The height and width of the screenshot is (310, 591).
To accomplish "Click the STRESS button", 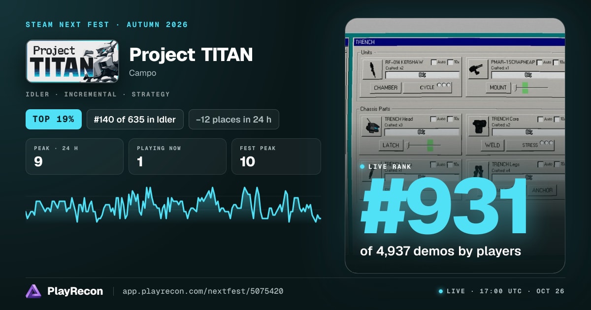I will pyautogui.click(x=530, y=145).
